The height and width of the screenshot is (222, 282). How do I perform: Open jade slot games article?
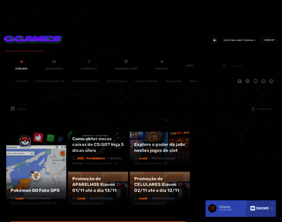point(160,147)
